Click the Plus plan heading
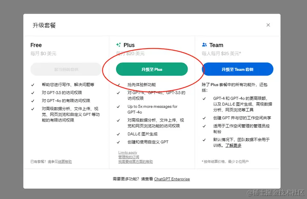307x199 pixels. coord(129,45)
